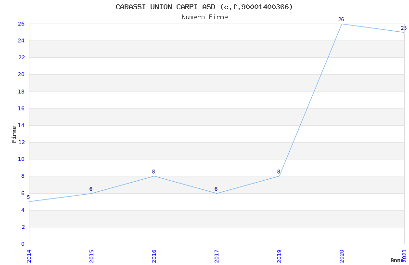Select the y-axis tick value 18

click(x=21, y=92)
